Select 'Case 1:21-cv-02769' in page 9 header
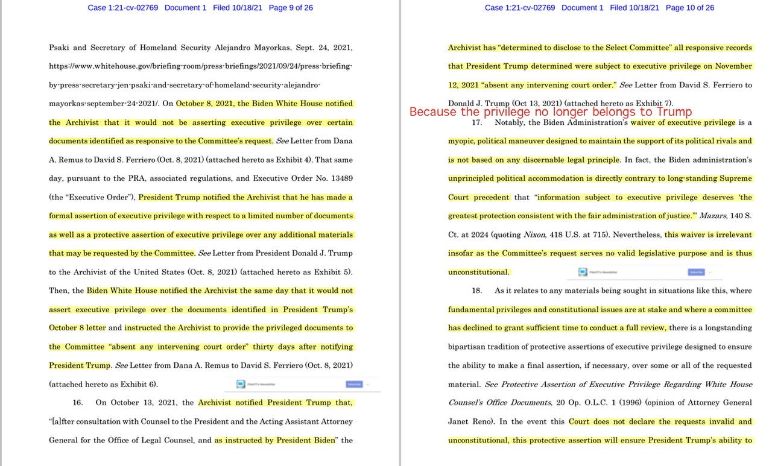The height and width of the screenshot is (466, 772). coord(123,8)
